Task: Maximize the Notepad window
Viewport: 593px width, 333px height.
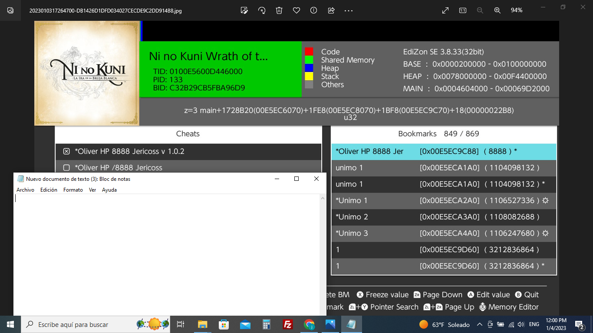Action: (x=296, y=179)
